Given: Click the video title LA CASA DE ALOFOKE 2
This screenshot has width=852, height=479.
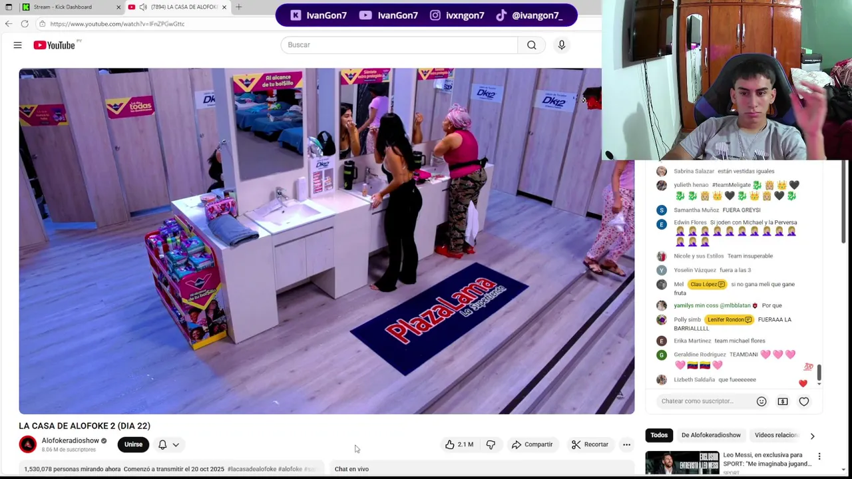Looking at the screenshot, I should 85,426.
